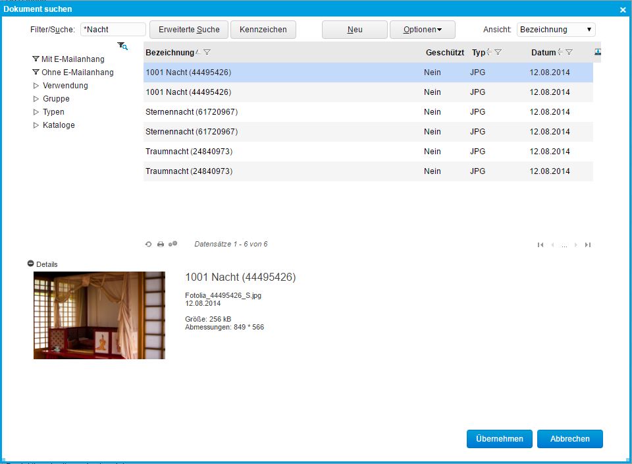Go back to the first results page
Viewport: 632px width, 464px height.
click(540, 245)
